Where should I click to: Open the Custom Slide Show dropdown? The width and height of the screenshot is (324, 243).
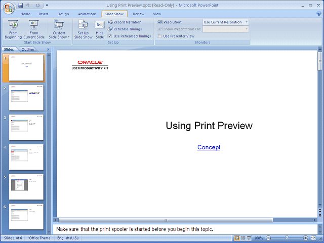click(59, 29)
